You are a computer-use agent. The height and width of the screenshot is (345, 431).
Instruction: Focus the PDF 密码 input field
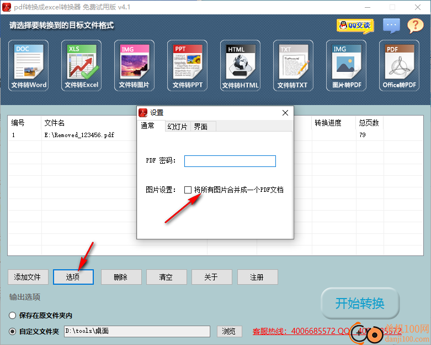(230, 161)
